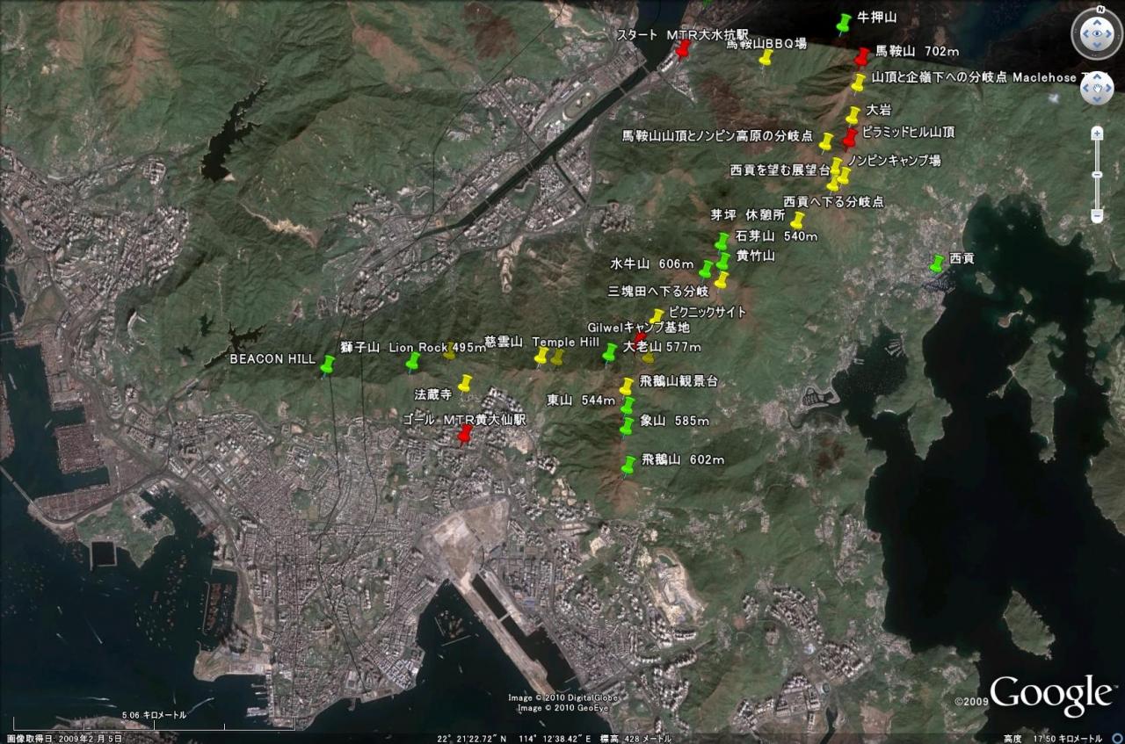This screenshot has width=1125, height=744.
Task: Click the yellow pin for 茅坪 休憩所
Action: [796, 220]
